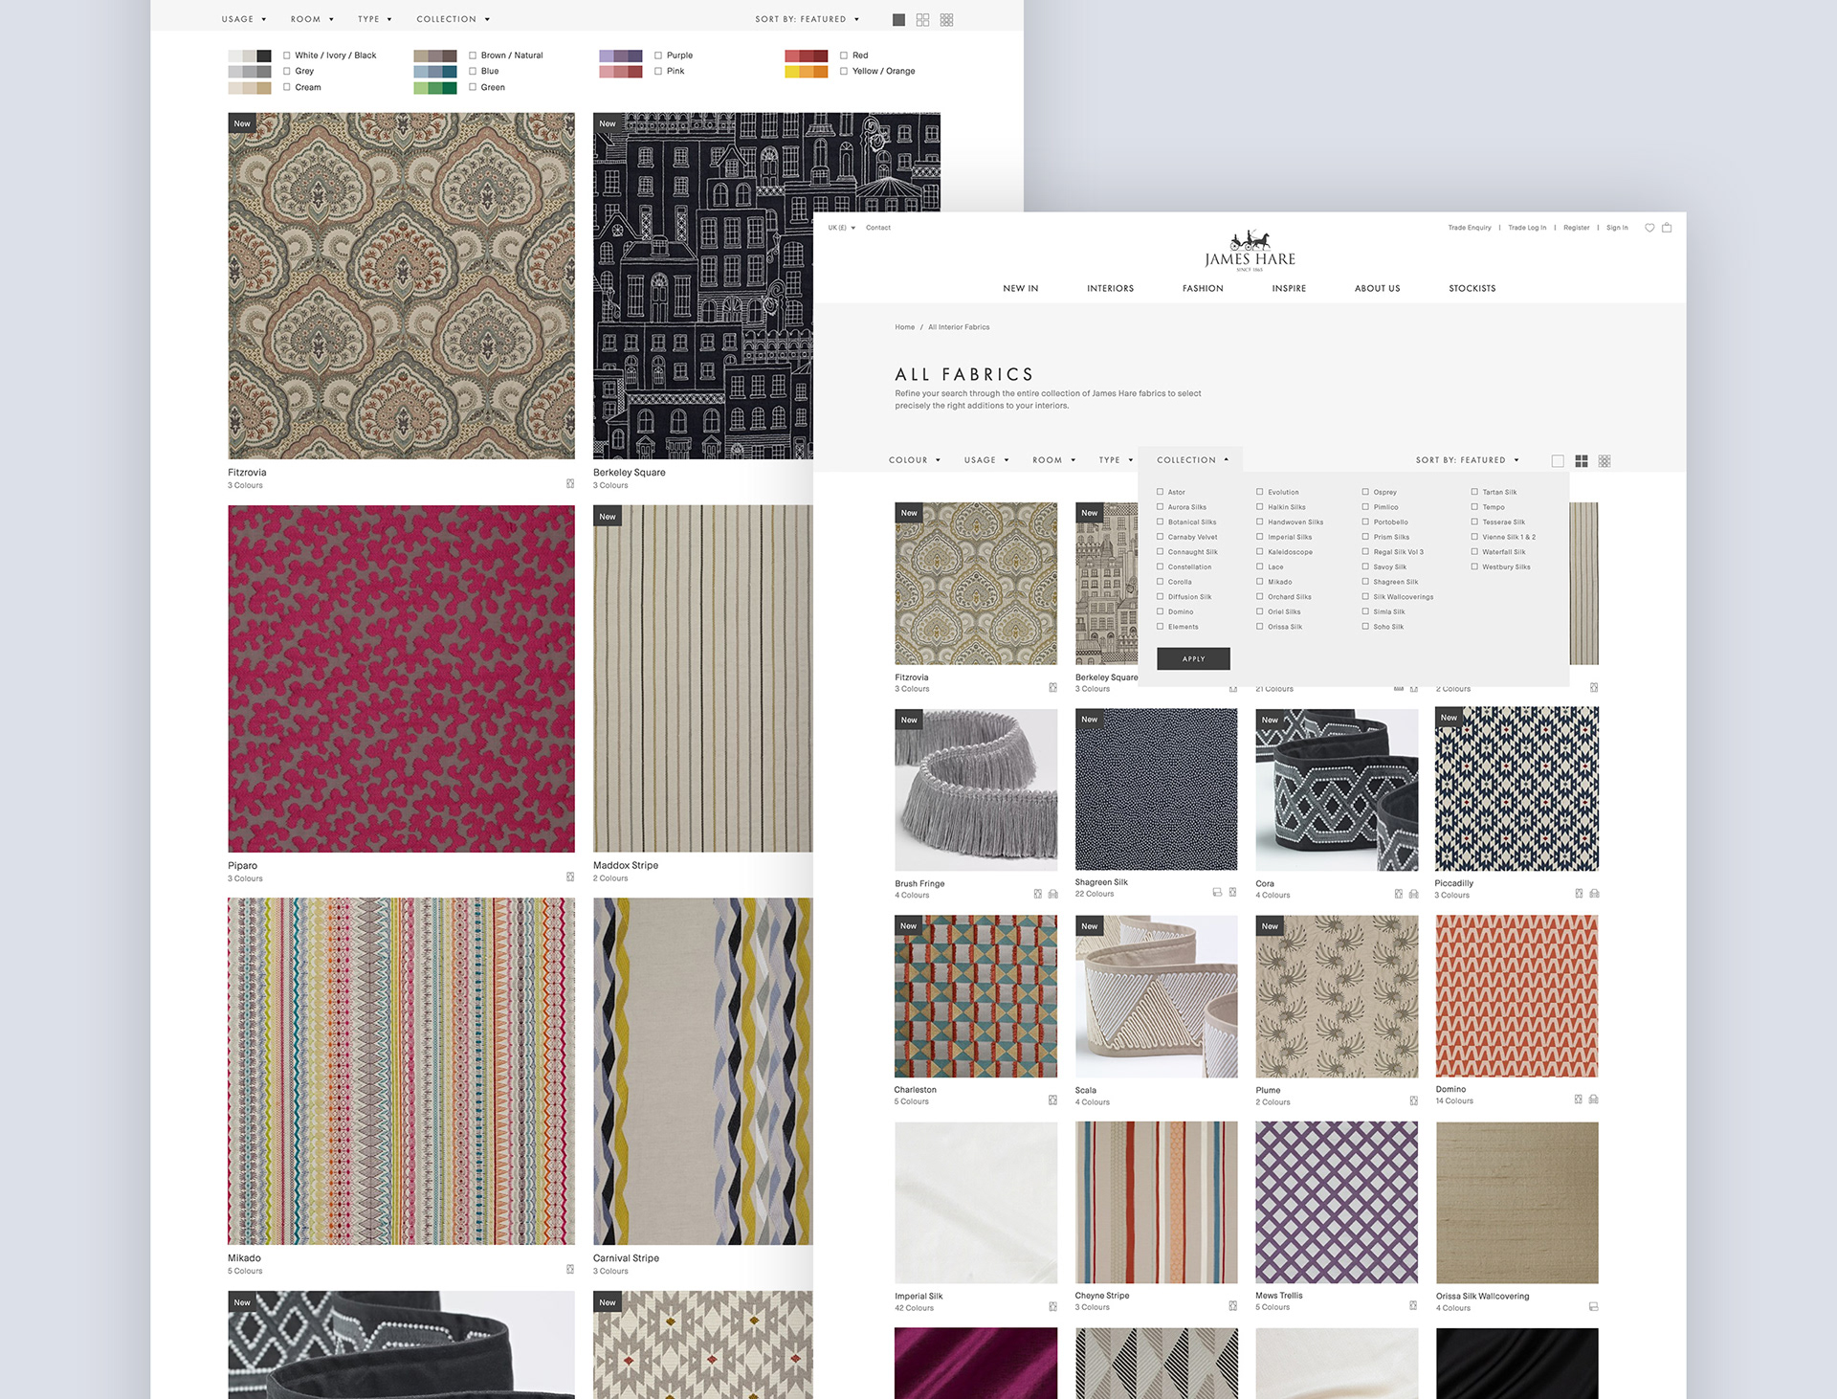Click the curtain icon under Piparo in back window
The image size is (1837, 1399).
(570, 877)
